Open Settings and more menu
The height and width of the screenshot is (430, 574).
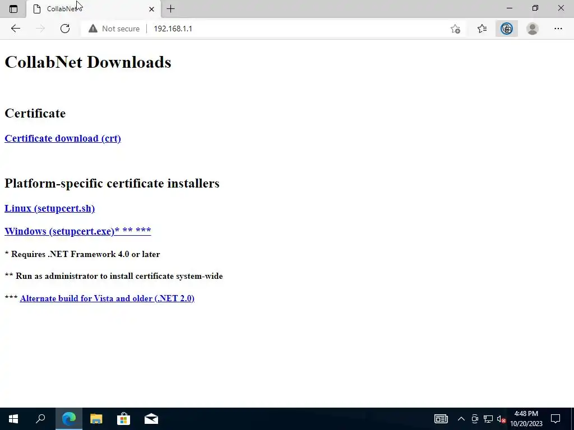pos(558,29)
